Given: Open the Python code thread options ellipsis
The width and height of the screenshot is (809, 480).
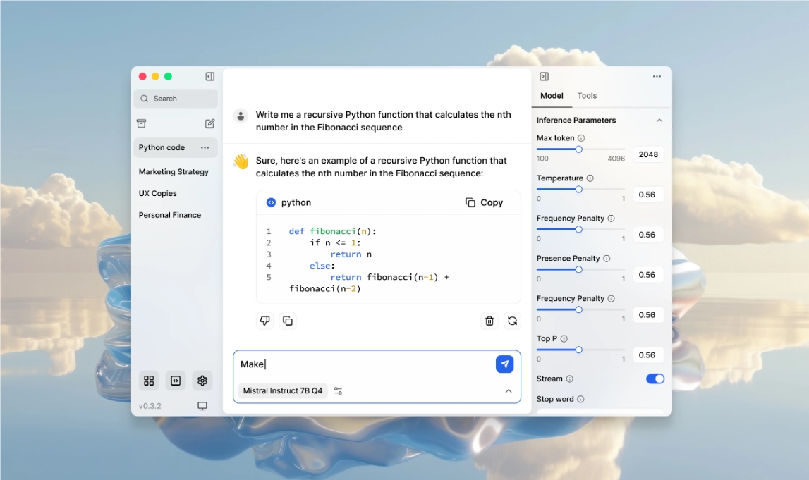Looking at the screenshot, I should 205,147.
